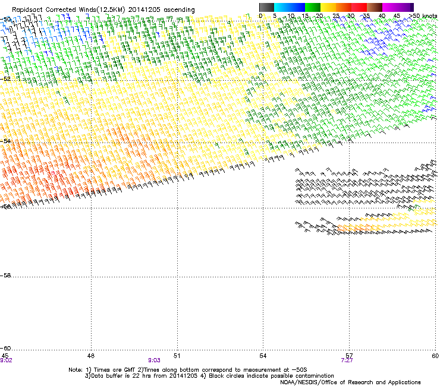
Task: Click the -50 latitude axis label
Action: (5, 20)
